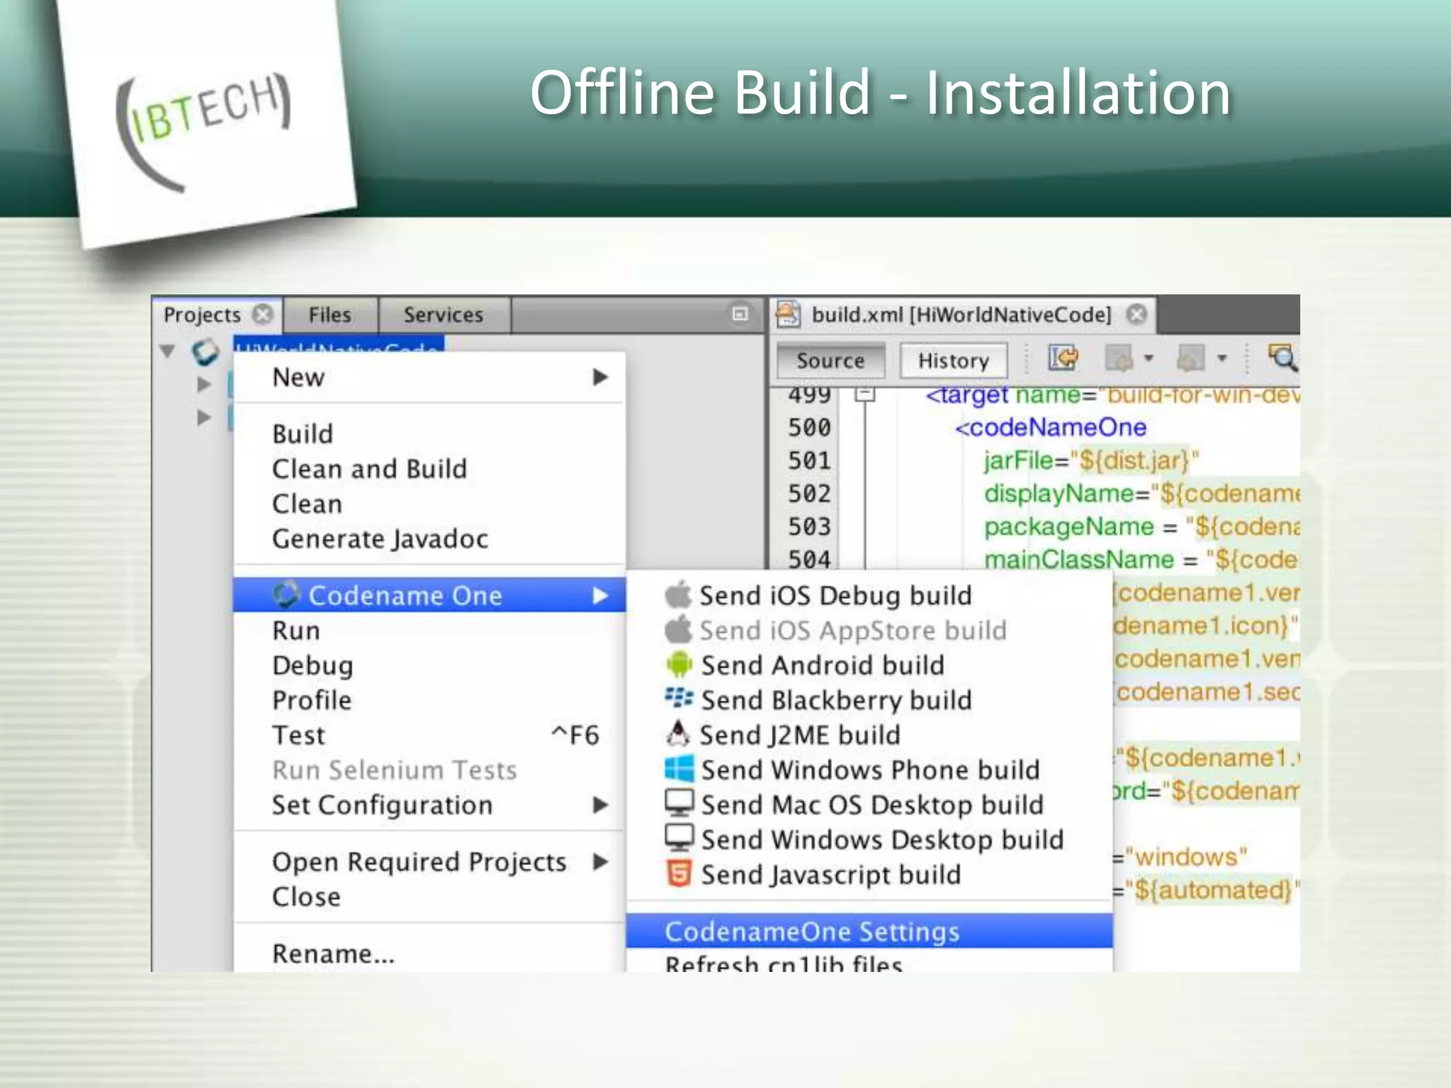This screenshot has height=1088, width=1451.
Task: Select Run menu item
Action: pos(429,630)
